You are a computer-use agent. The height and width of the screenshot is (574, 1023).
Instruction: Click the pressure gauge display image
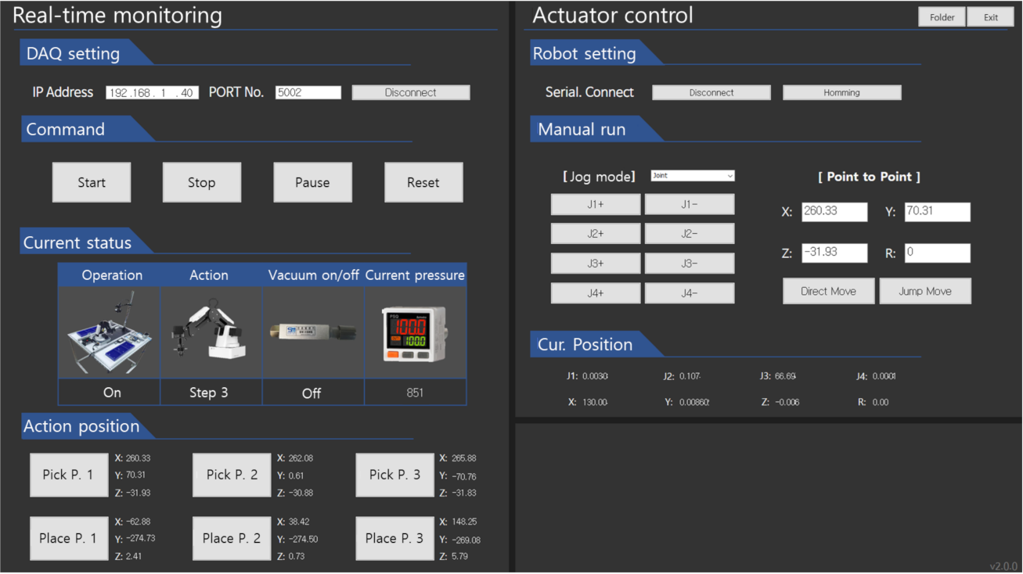(415, 332)
